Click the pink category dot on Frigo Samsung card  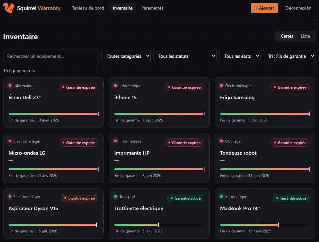(221, 85)
